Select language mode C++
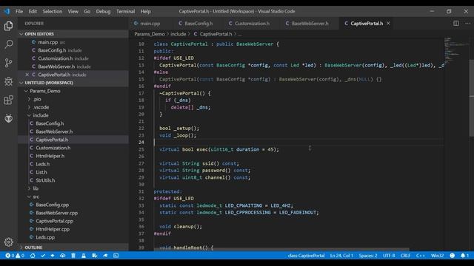 pos(420,256)
